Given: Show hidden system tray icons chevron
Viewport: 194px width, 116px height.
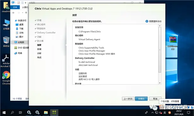Looking at the screenshot, I should 153,113.
